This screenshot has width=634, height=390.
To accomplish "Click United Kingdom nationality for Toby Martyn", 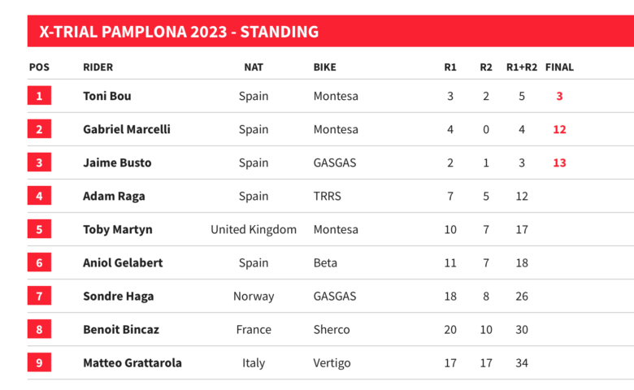I will tap(254, 229).
